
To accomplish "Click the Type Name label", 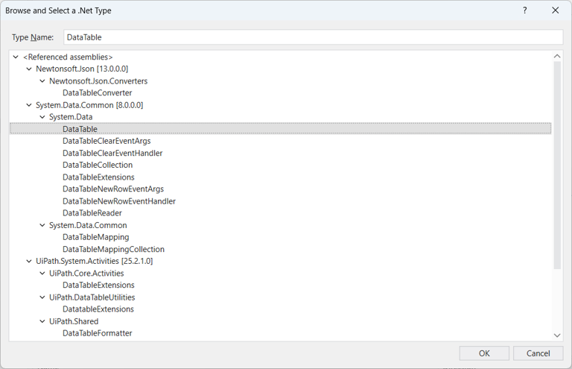I will pos(33,37).
